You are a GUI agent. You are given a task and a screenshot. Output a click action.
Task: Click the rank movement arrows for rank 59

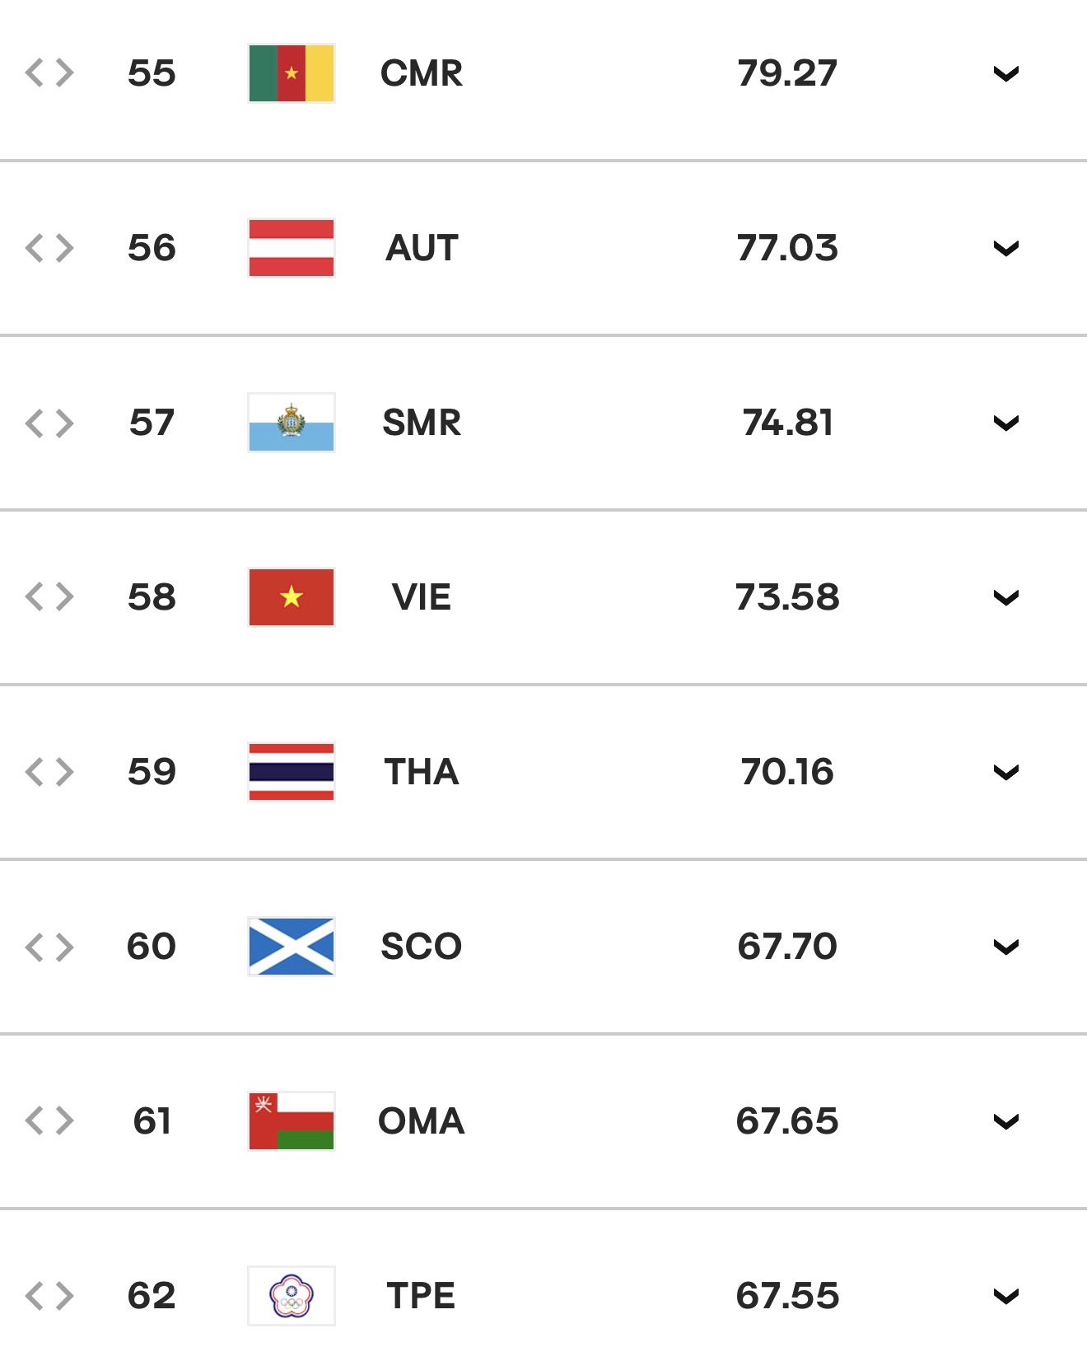tap(49, 772)
